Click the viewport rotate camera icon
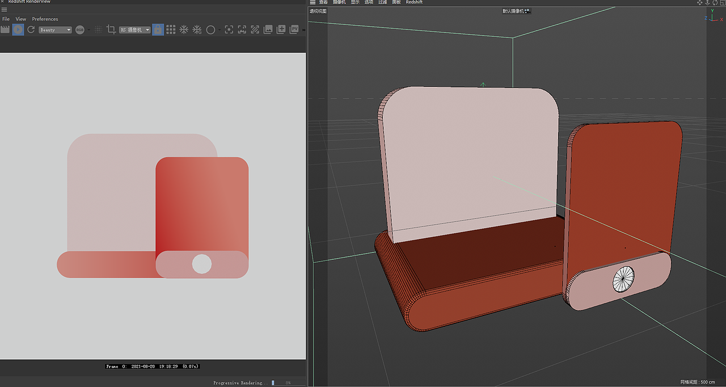Screen dimensions: 726x387 [x=715, y=2]
